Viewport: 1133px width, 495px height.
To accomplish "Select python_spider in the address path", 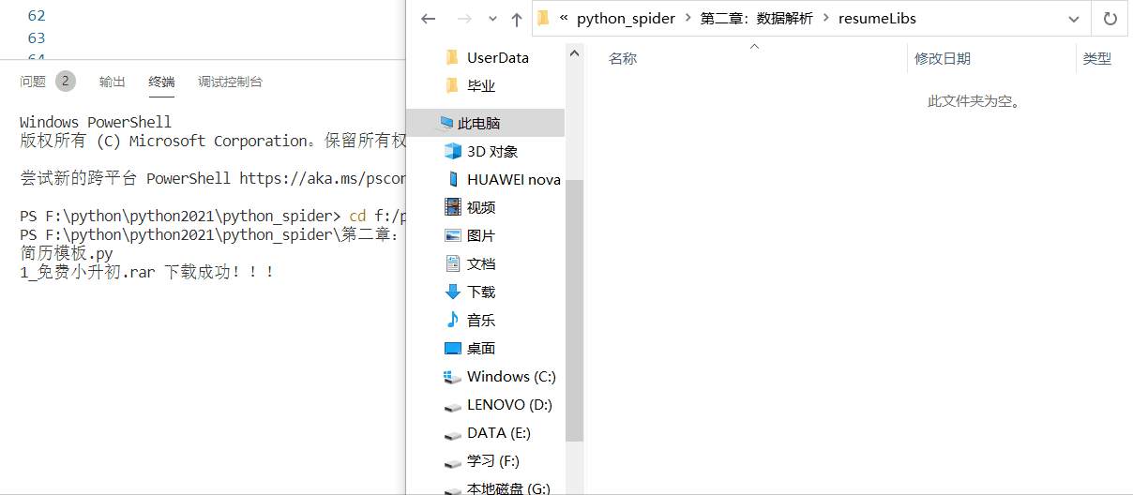I will [626, 19].
